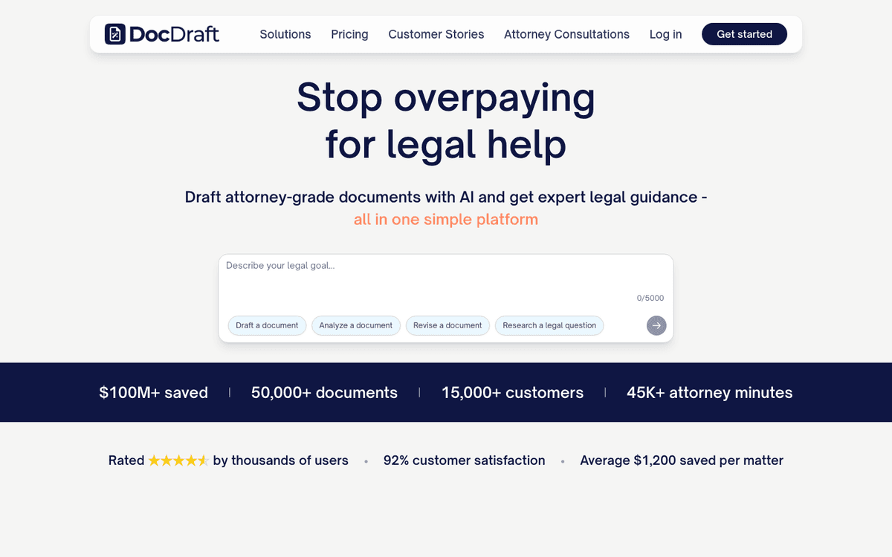
Task: Click the 15,000+ customers statistic
Action: click(513, 393)
